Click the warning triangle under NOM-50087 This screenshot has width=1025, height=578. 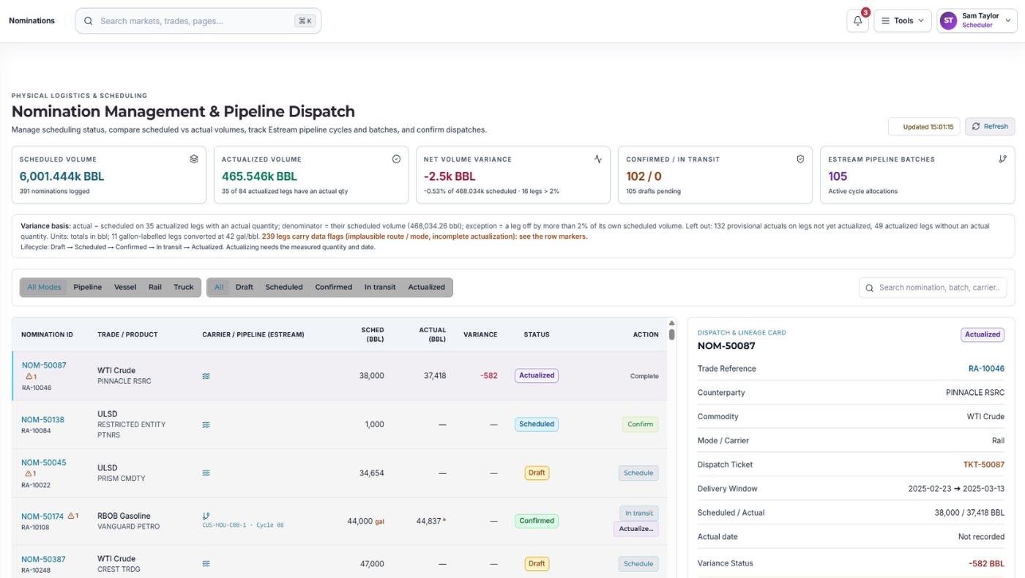(29, 376)
